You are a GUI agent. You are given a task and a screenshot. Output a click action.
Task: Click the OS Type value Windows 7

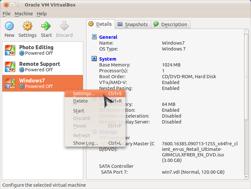point(174,49)
